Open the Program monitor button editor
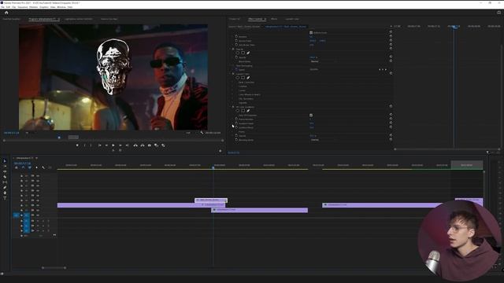 coord(220,151)
